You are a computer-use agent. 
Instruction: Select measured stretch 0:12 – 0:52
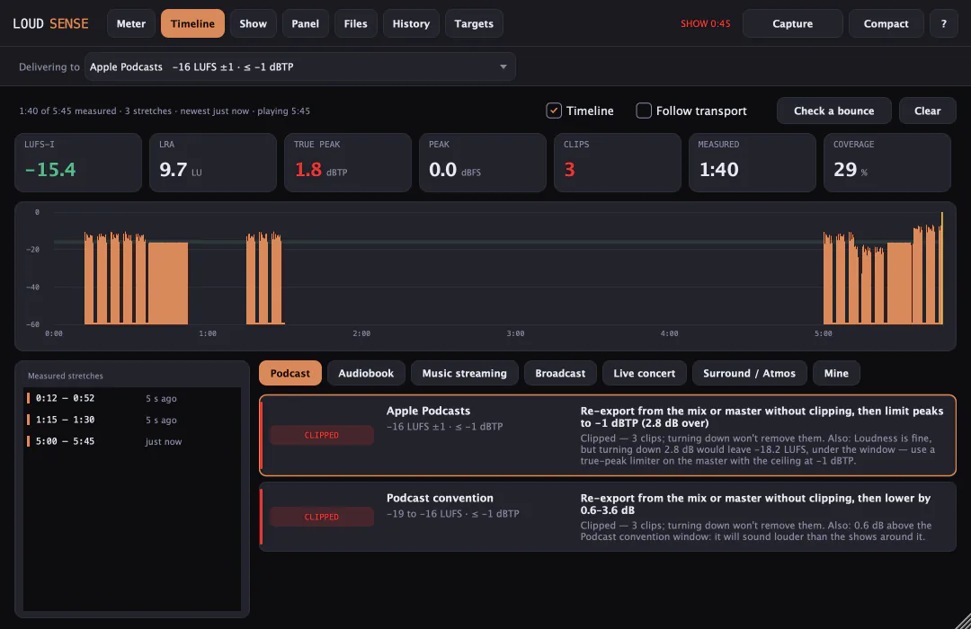click(x=132, y=398)
